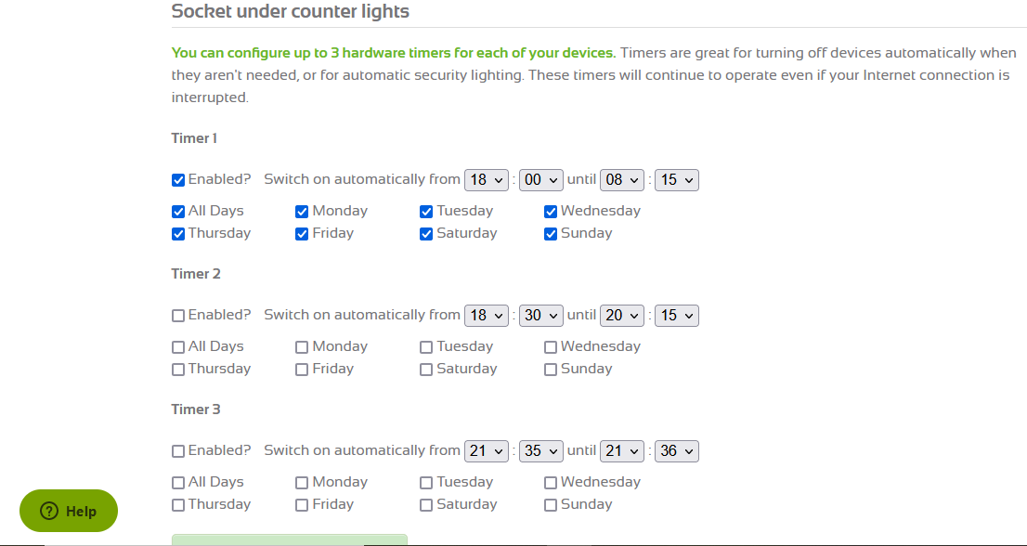The width and height of the screenshot is (1027, 546).
Task: Click the green Help button
Action: click(69, 511)
